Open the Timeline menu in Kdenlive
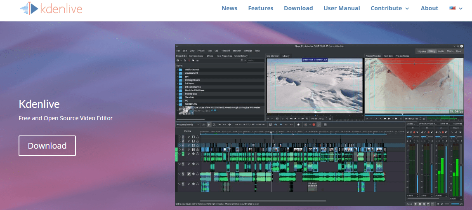This screenshot has height=210, width=472. (226, 51)
